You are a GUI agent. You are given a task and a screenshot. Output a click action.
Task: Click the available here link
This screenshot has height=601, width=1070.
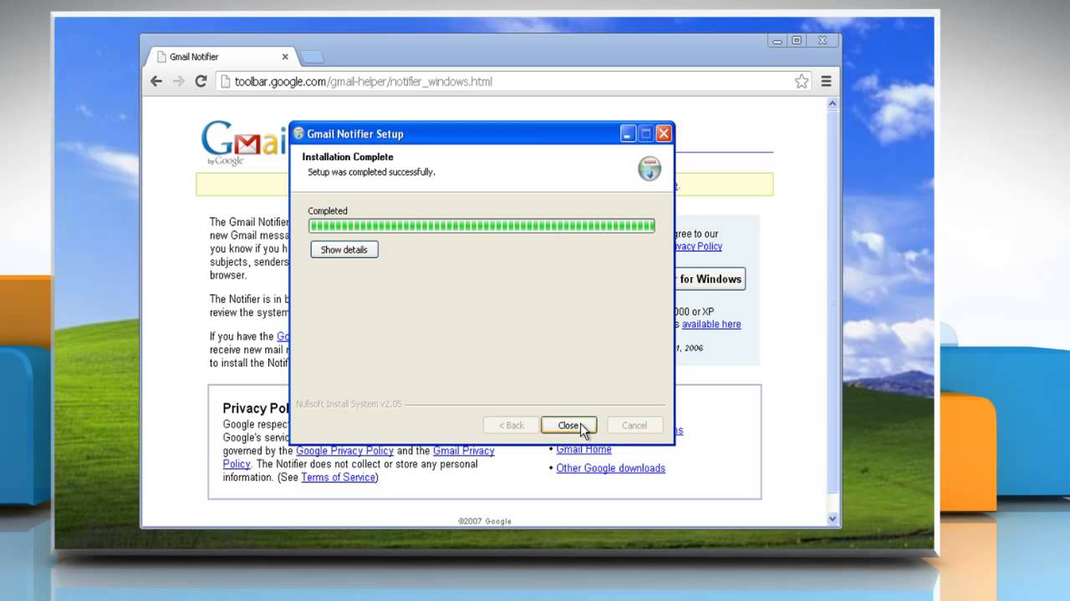tap(711, 324)
